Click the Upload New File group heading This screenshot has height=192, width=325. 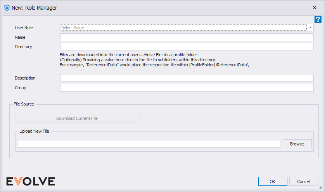34,131
